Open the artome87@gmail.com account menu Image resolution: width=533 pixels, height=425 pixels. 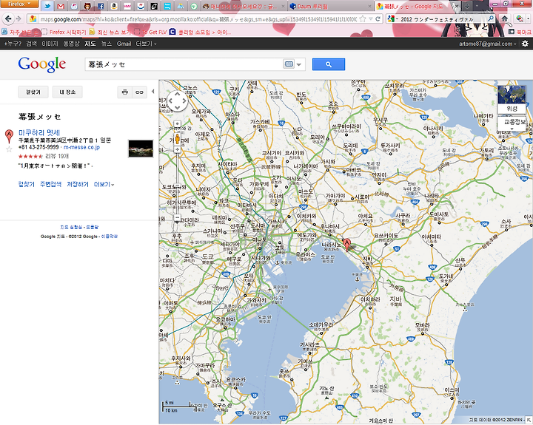487,44
